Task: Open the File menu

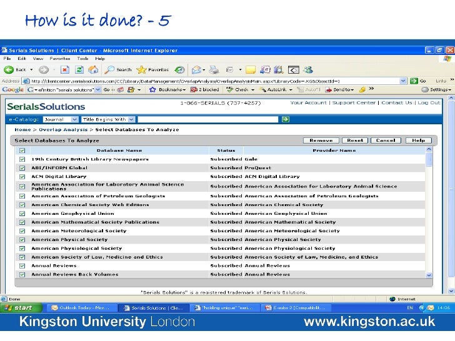Action: coord(7,58)
